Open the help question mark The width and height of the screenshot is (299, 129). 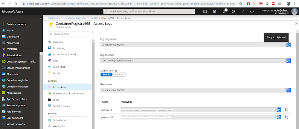(x=242, y=11)
